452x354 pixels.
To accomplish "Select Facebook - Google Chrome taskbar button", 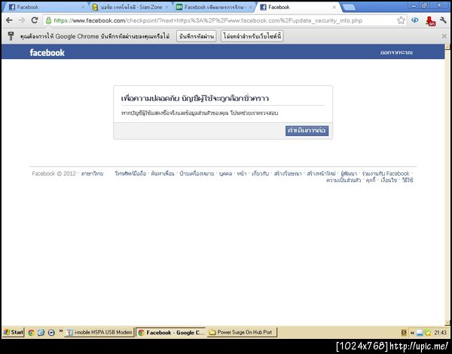I will pyautogui.click(x=171, y=332).
